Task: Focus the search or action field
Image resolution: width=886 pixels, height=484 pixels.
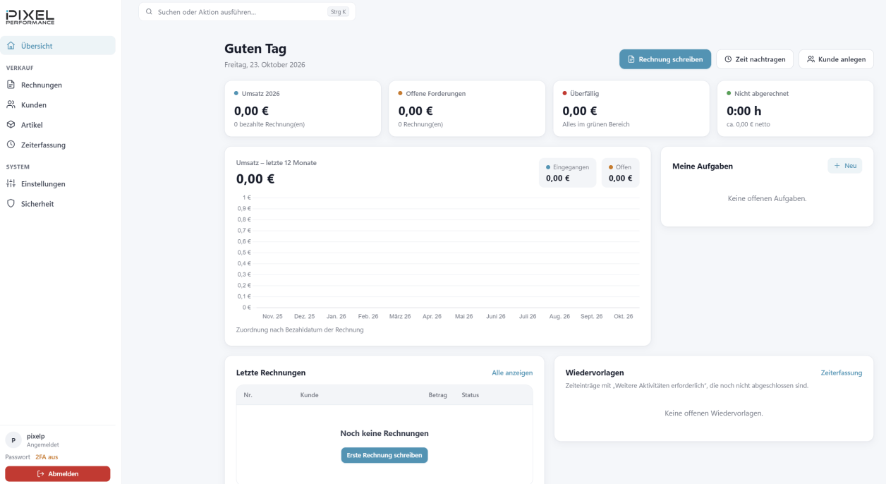Action: click(x=247, y=12)
